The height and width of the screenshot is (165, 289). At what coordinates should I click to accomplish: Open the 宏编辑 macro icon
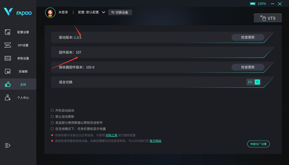pos(8,71)
